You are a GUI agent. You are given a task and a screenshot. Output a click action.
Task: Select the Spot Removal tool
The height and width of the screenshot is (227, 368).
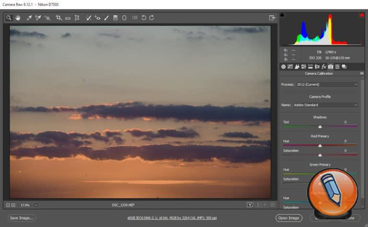coord(88,18)
